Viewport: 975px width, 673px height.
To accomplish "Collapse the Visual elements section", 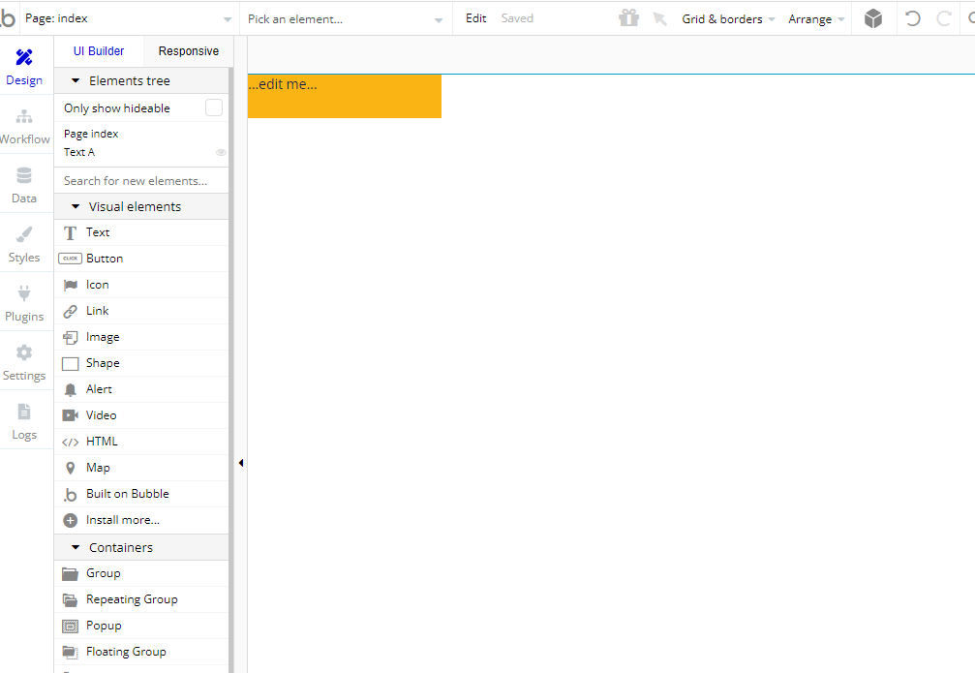I will pos(76,206).
